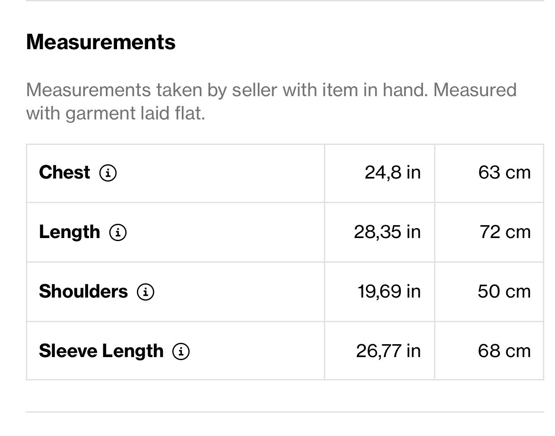This screenshot has height=436, width=555.
Task: Select the Shoulders row label
Action: point(83,292)
